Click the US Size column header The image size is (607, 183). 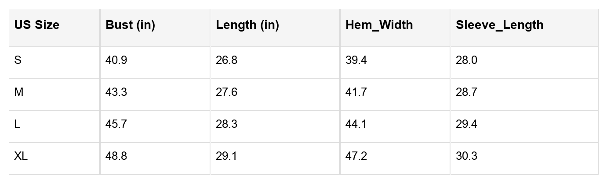[36, 25]
